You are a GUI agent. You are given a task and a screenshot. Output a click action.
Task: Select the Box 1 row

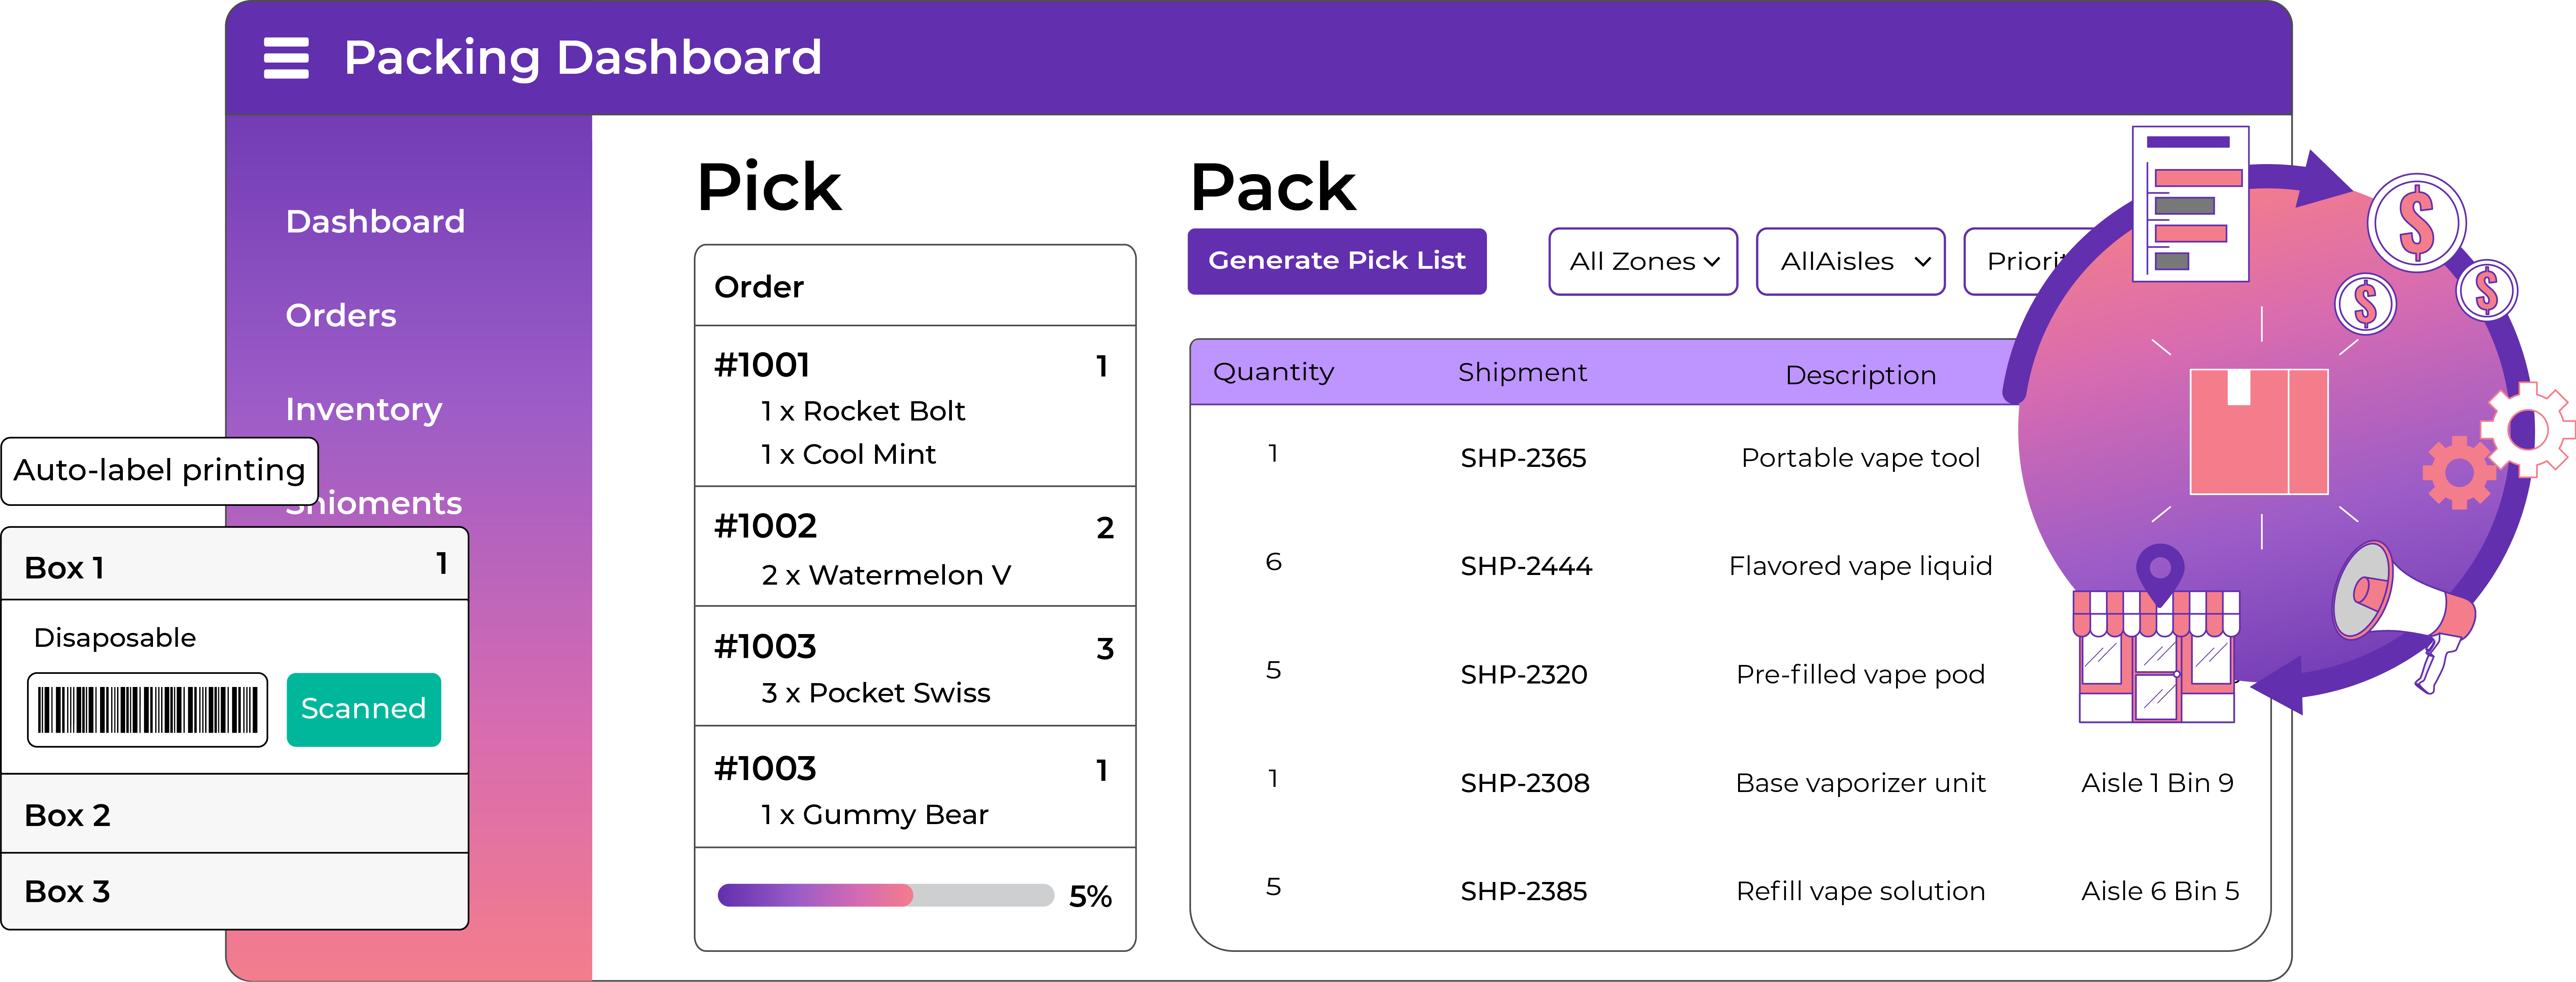(x=235, y=565)
